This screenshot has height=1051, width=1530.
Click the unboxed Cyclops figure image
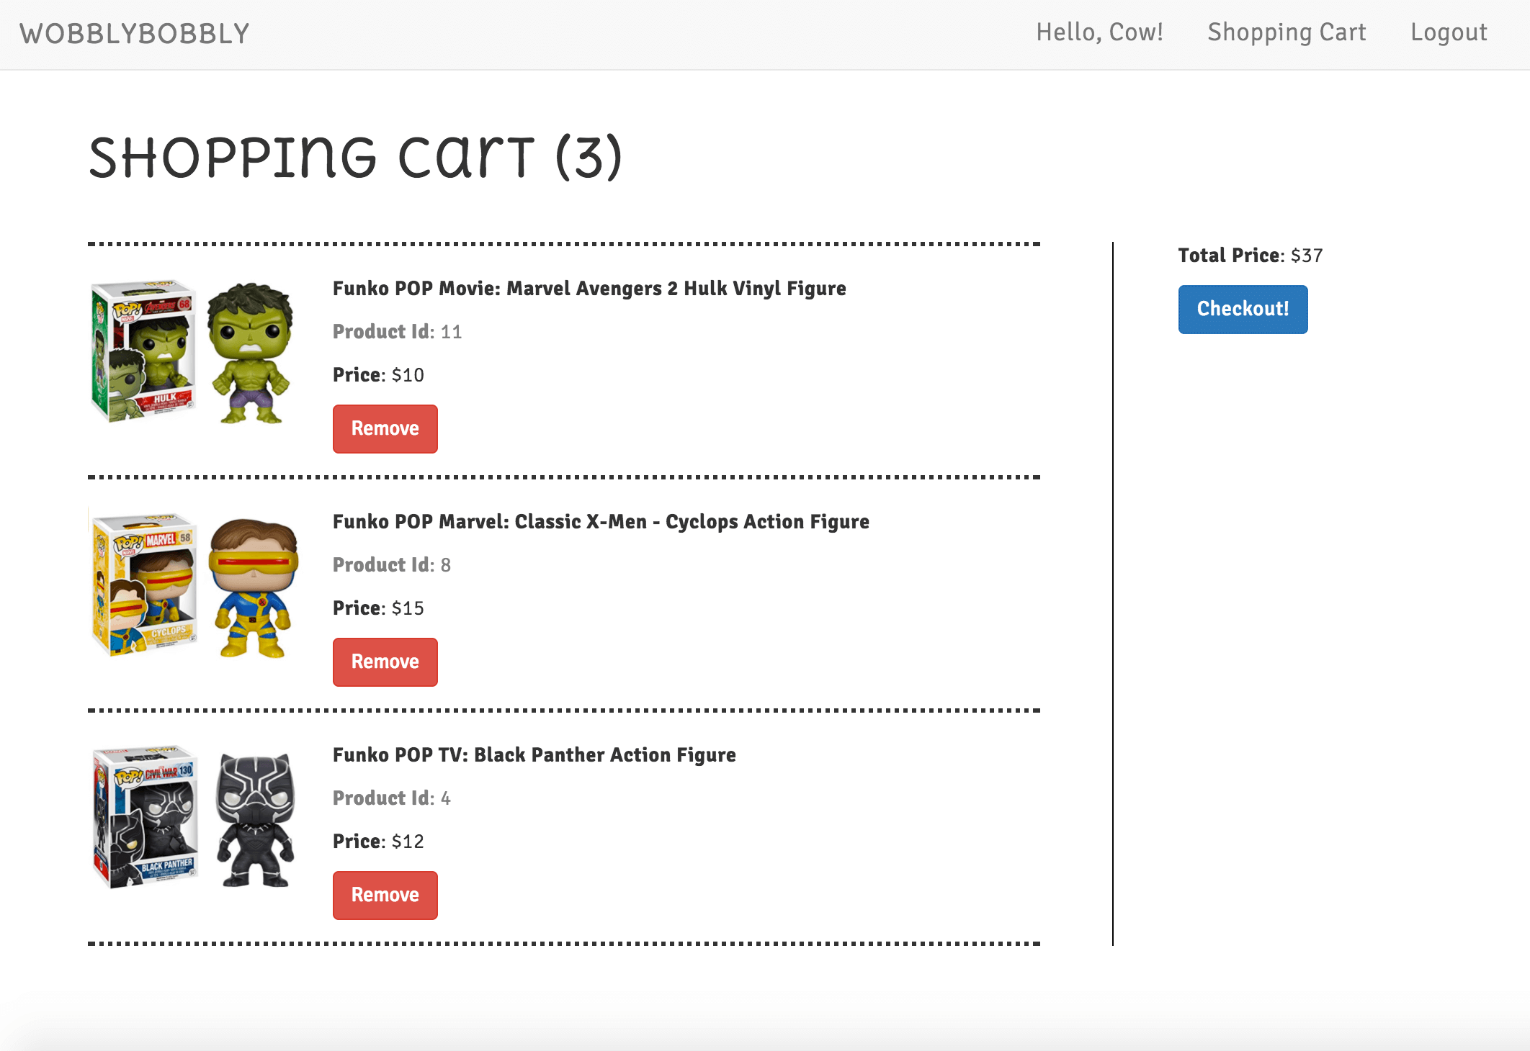[252, 587]
